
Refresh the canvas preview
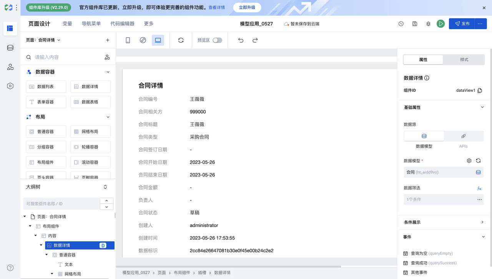(181, 40)
